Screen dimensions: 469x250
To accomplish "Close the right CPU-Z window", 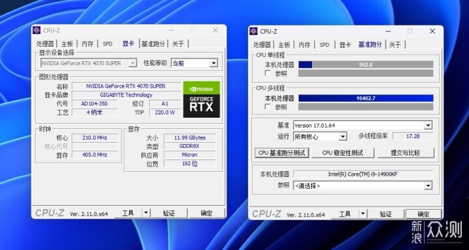I will click(433, 31).
